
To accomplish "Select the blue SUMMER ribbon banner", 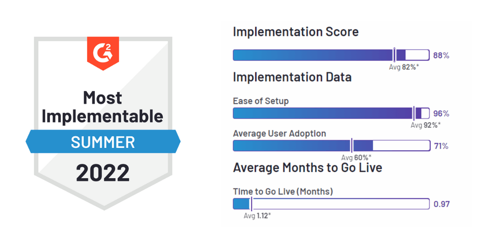I will (103, 142).
